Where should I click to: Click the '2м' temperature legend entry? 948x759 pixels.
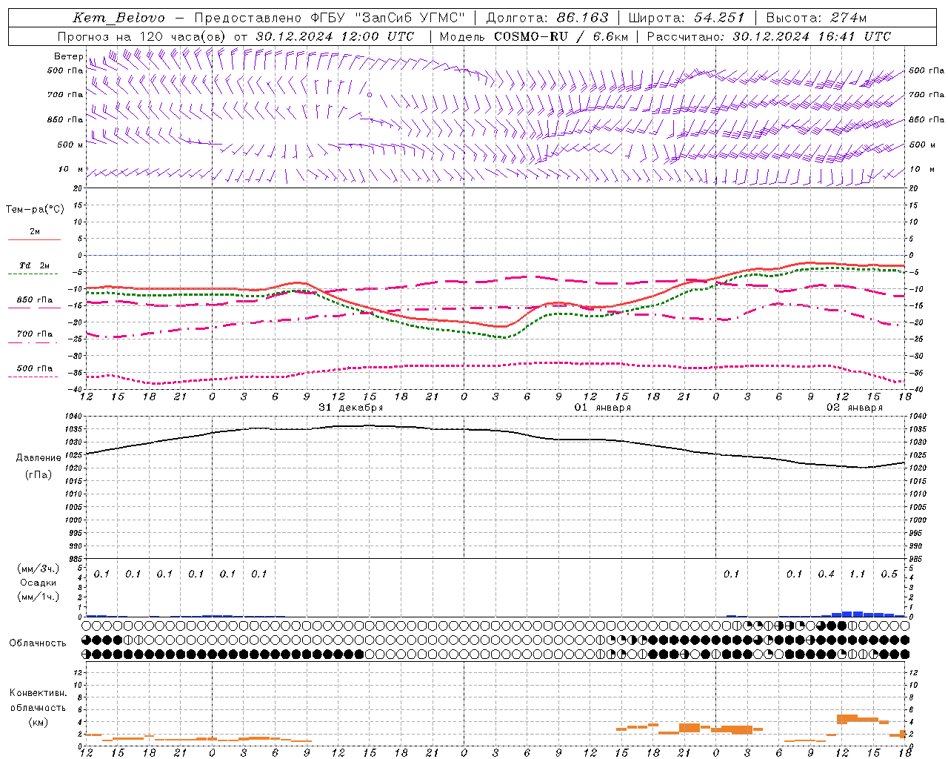(35, 232)
